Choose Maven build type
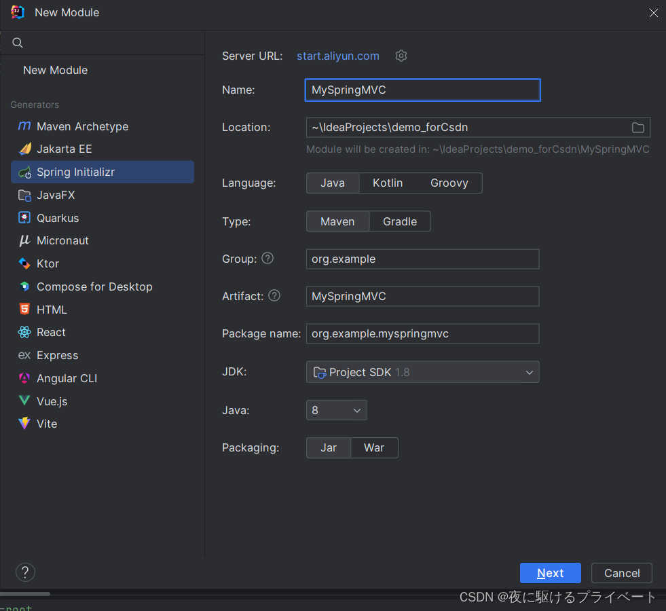666x611 pixels. click(337, 221)
